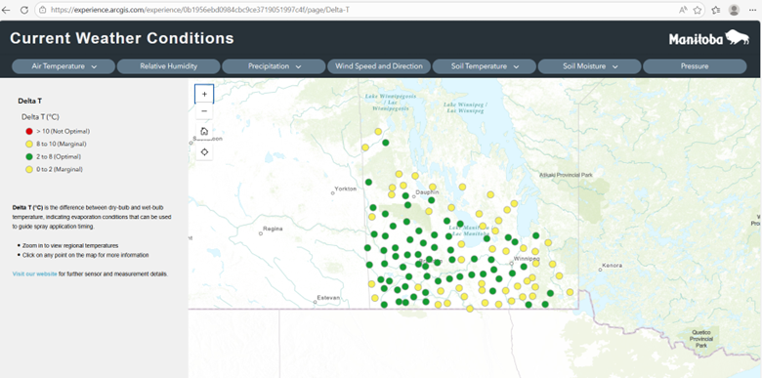Screen dimensions: 762x378
Task: Open browser settings and more menu
Action: pyautogui.click(x=753, y=10)
